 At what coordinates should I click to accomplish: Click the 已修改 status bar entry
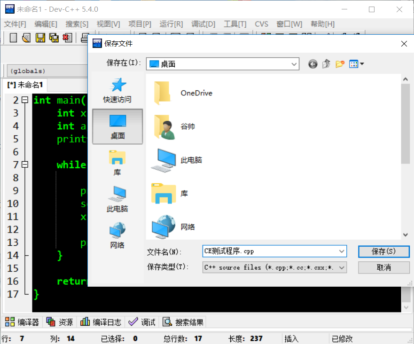tap(342, 339)
